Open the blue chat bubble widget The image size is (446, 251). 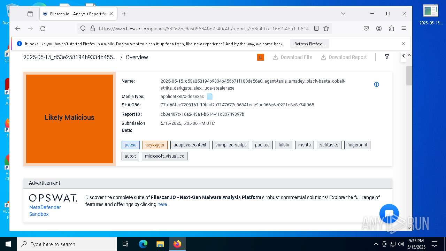[x=389, y=214]
